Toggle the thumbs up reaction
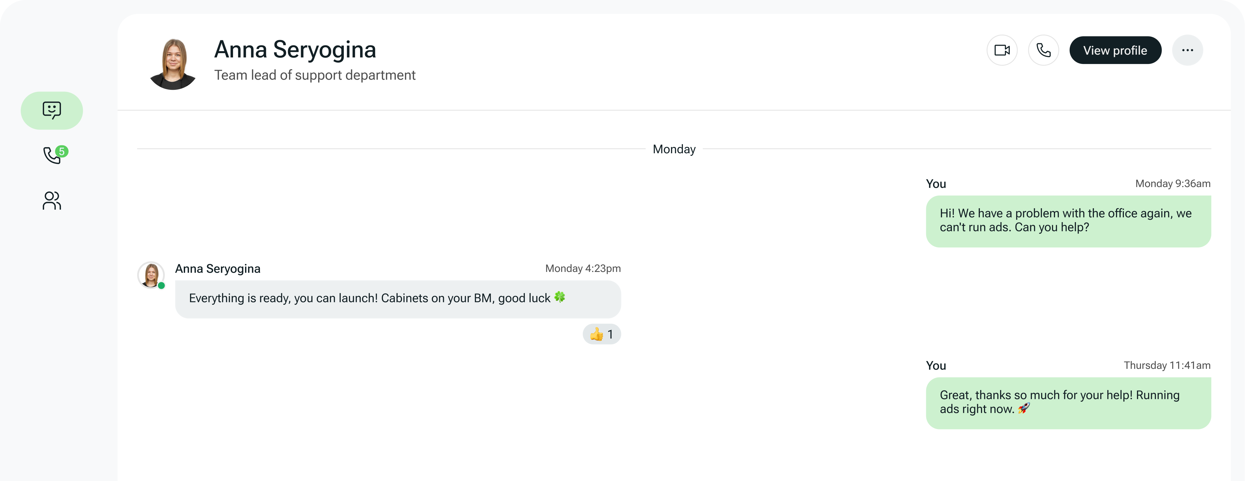 (x=602, y=334)
